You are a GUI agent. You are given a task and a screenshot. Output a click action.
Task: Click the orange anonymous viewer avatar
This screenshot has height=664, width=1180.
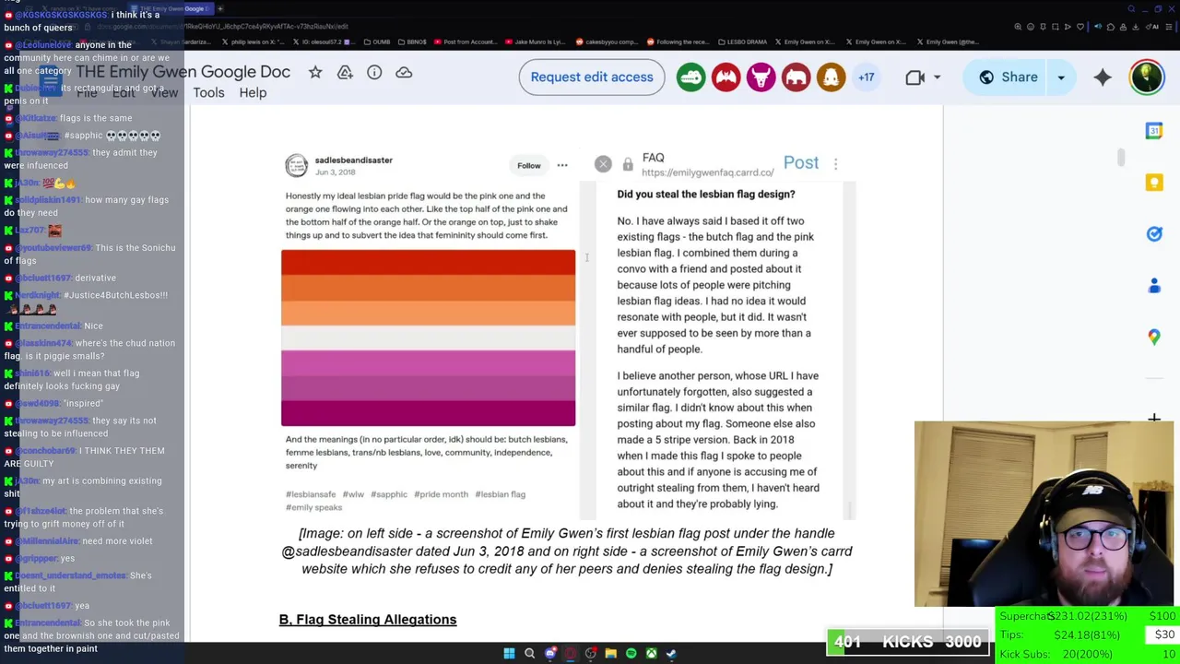click(x=831, y=77)
